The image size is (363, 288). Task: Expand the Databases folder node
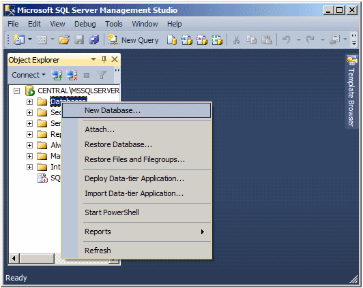click(x=29, y=101)
